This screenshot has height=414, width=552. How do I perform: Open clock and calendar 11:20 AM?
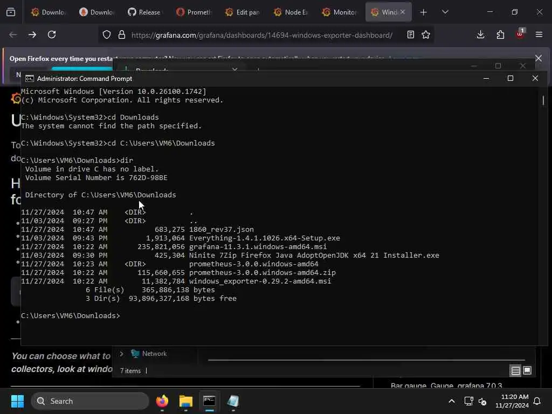point(512,401)
